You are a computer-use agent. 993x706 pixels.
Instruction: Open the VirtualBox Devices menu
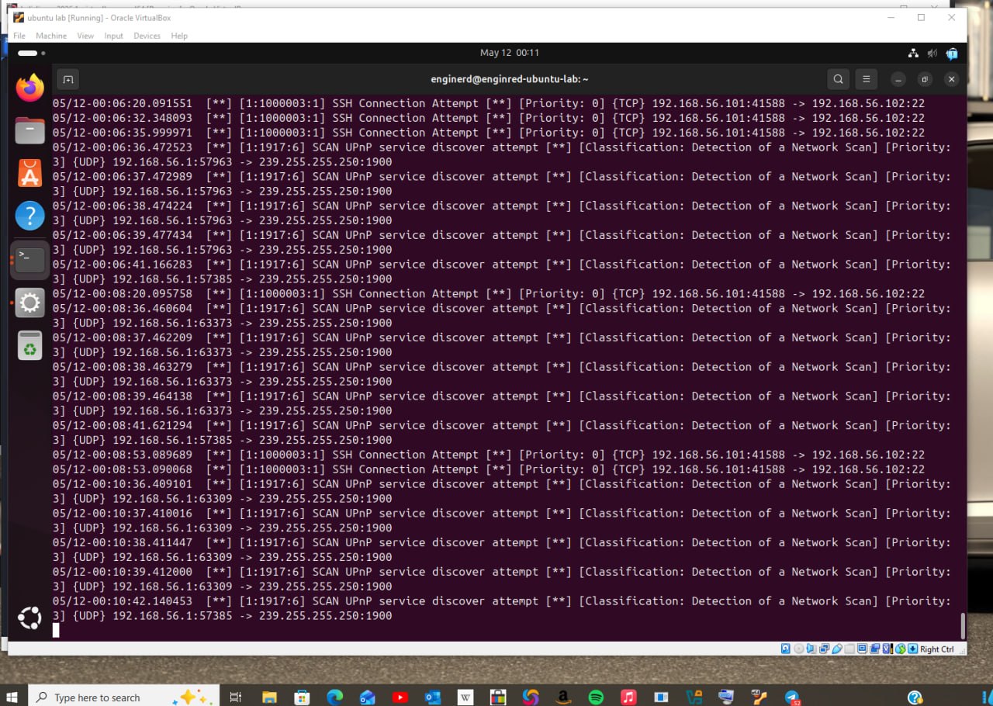[147, 36]
